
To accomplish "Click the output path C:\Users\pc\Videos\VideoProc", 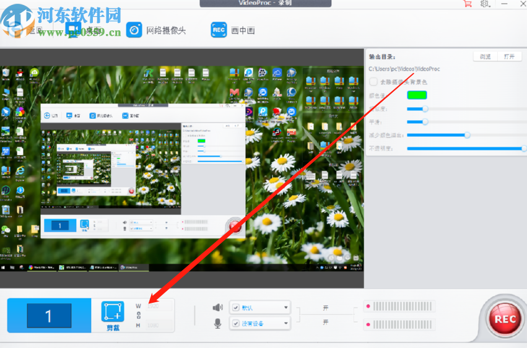I will tap(404, 69).
